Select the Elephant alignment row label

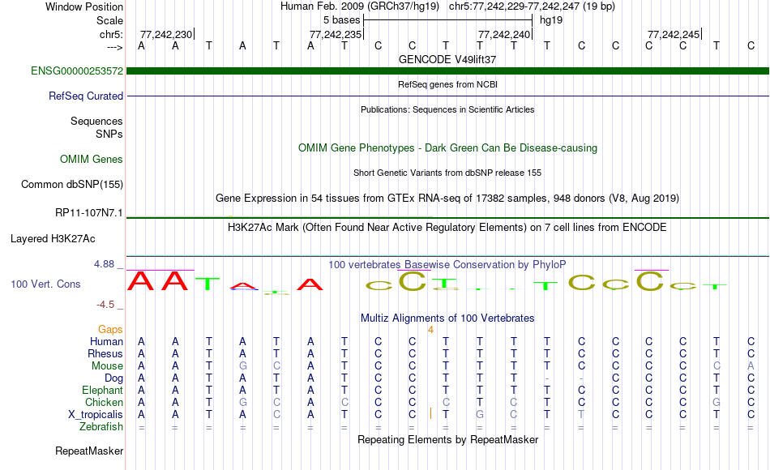(102, 390)
